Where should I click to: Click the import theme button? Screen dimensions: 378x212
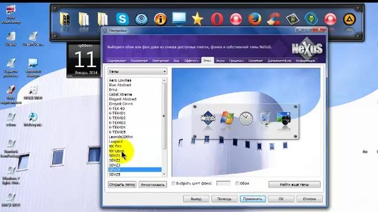152,184
